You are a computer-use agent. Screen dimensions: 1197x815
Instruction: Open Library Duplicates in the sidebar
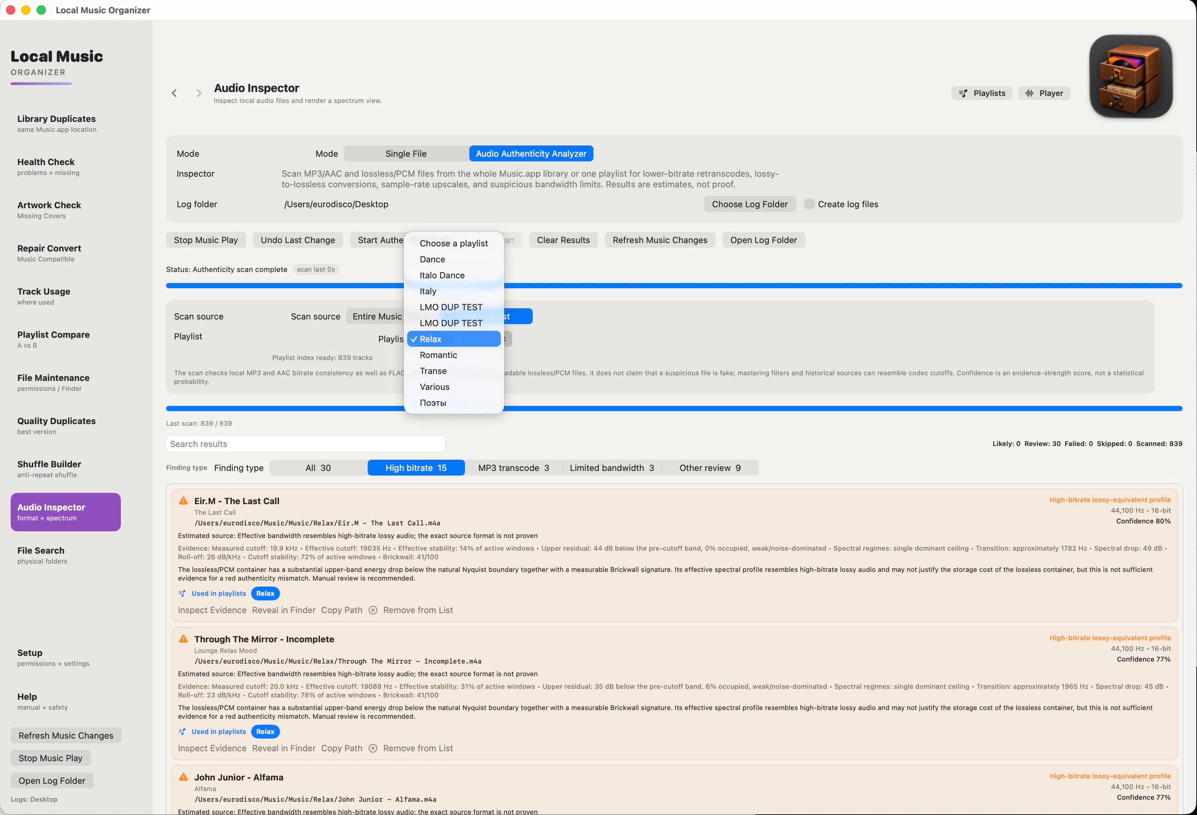(x=65, y=124)
